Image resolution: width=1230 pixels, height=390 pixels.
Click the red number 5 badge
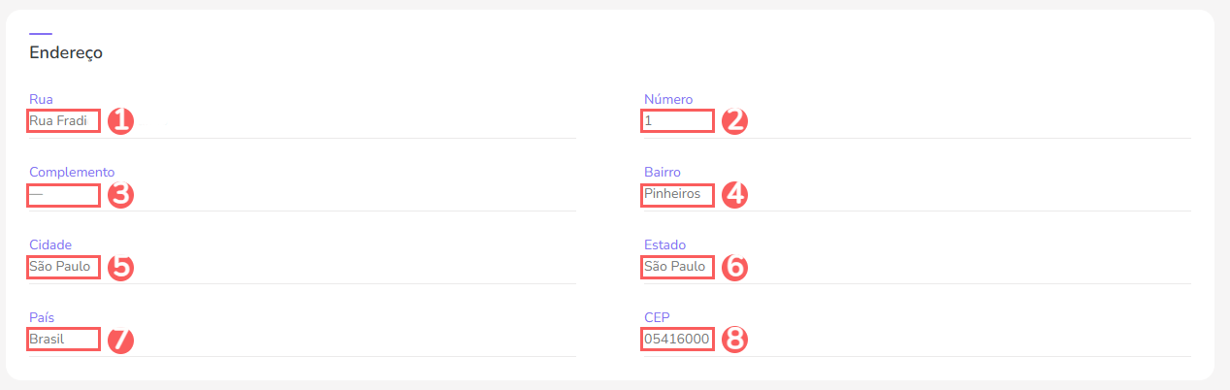(120, 267)
